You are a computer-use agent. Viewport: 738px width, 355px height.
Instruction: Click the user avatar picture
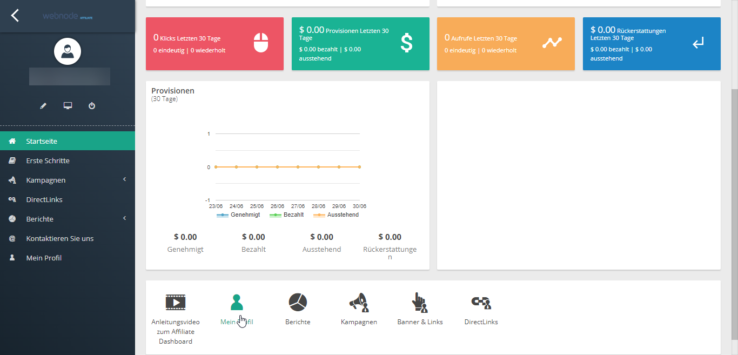tap(68, 51)
